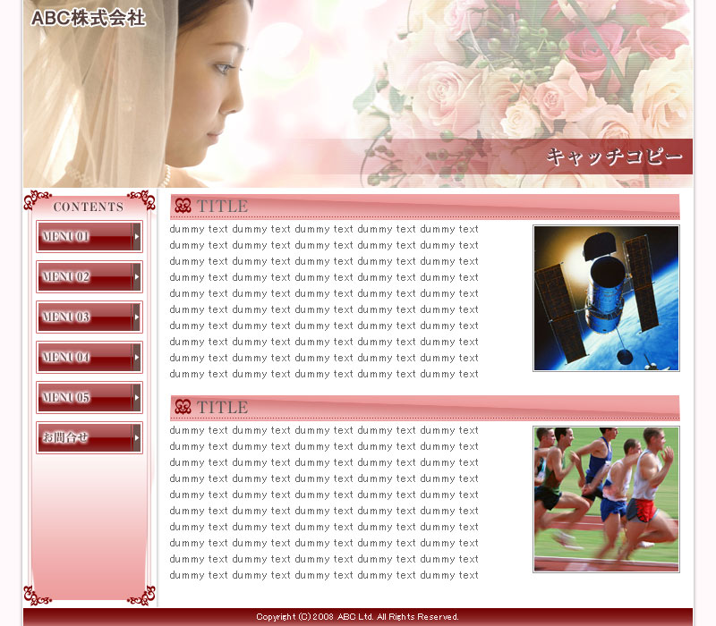
Task: Open the running athletes thumbnail image
Action: point(606,499)
